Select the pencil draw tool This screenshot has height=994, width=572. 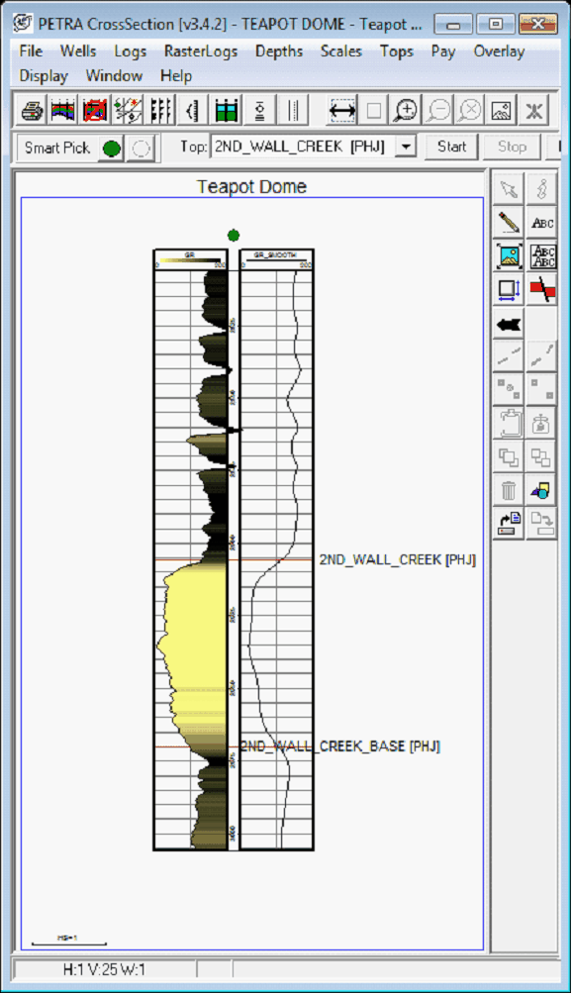coord(509,222)
